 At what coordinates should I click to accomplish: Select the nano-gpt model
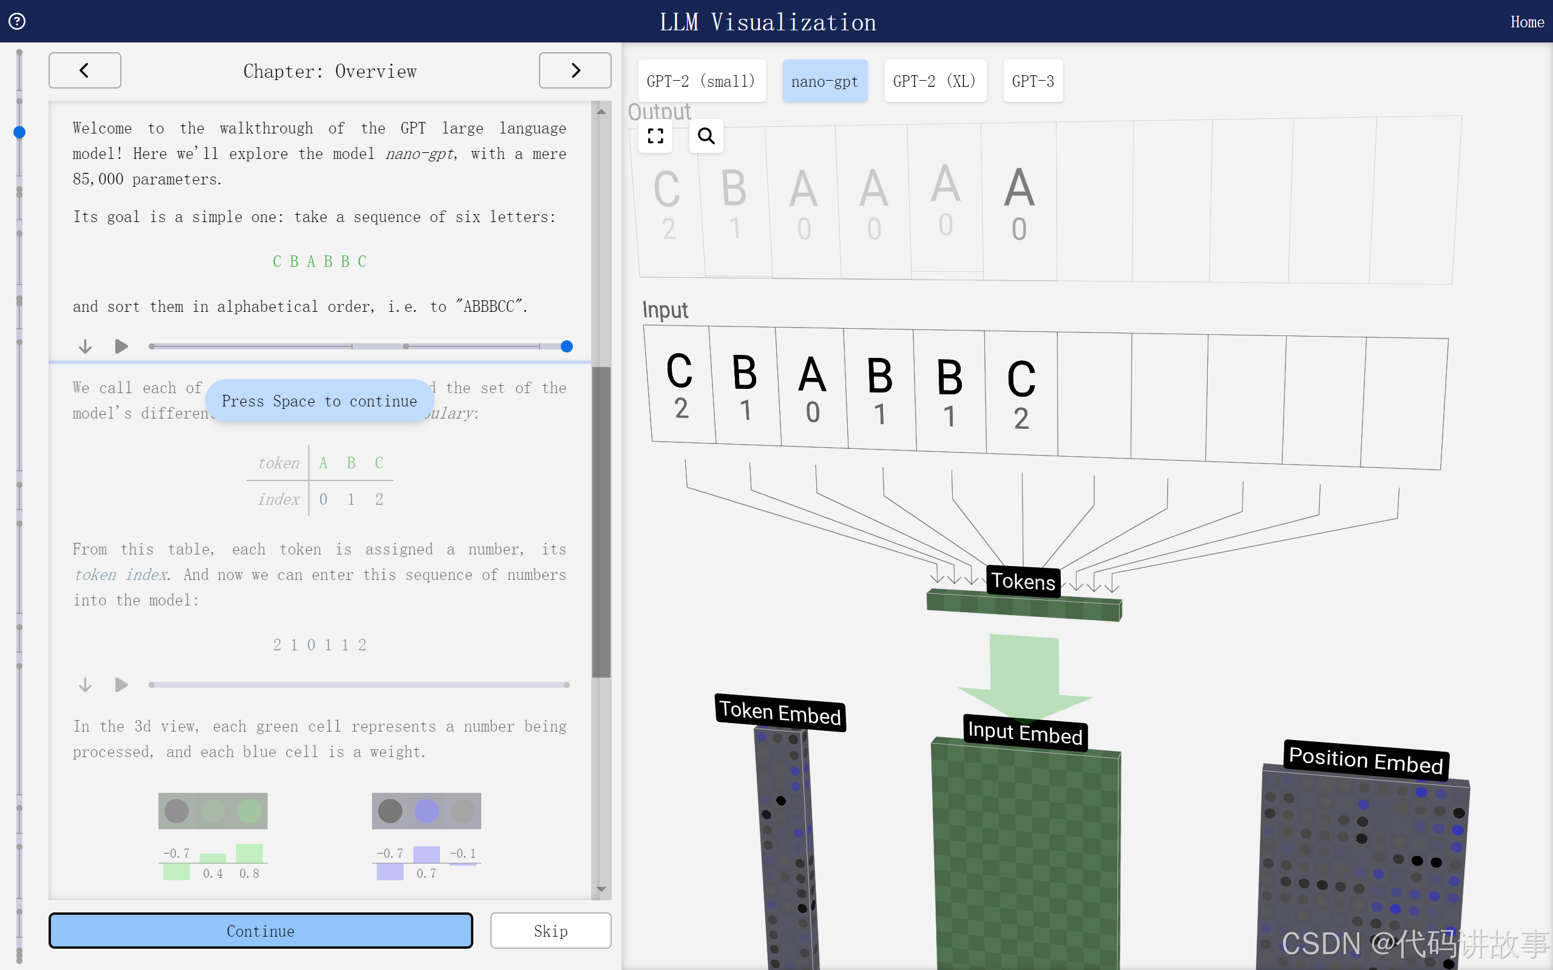tap(824, 81)
